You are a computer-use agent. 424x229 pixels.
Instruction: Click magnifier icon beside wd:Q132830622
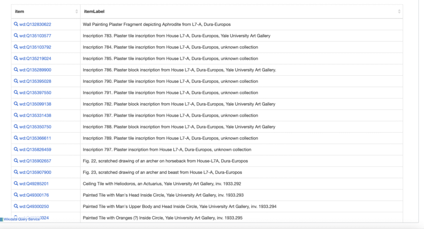coord(16,24)
